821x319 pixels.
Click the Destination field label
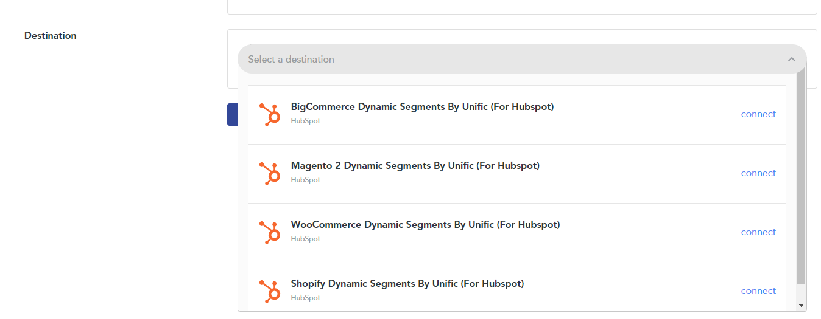(x=51, y=36)
